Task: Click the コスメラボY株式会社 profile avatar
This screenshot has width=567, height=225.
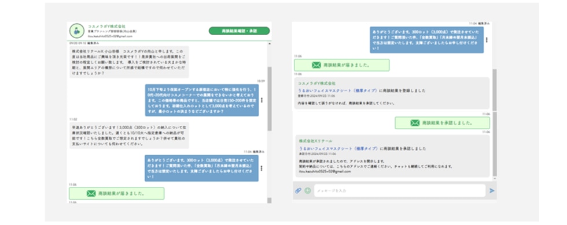Action: point(76,31)
